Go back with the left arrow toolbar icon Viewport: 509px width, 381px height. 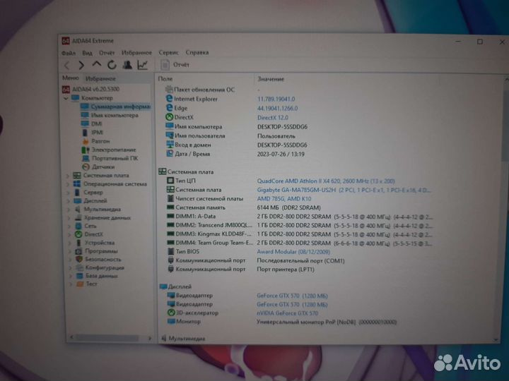click(x=67, y=65)
